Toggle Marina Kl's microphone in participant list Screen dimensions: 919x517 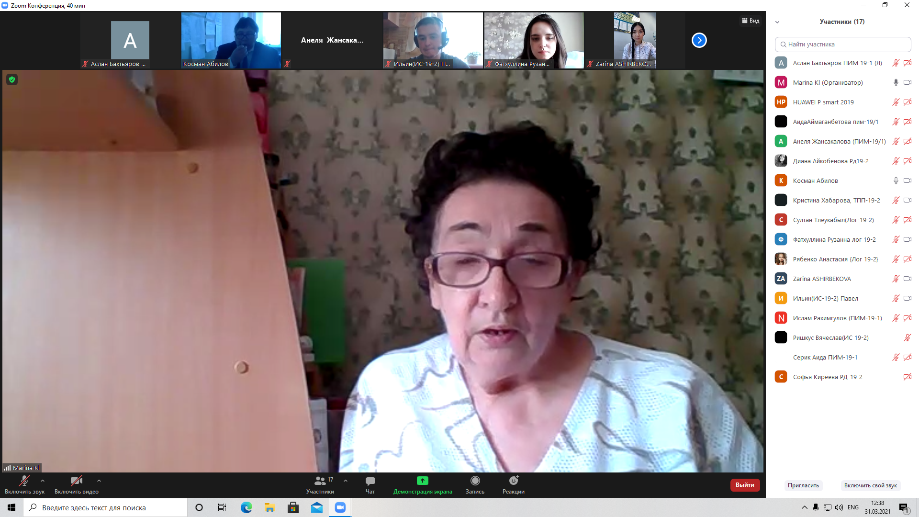(x=896, y=82)
